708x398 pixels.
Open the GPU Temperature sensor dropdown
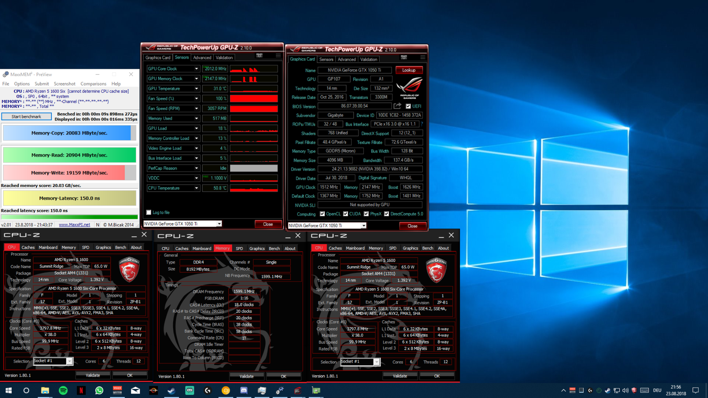[197, 88]
